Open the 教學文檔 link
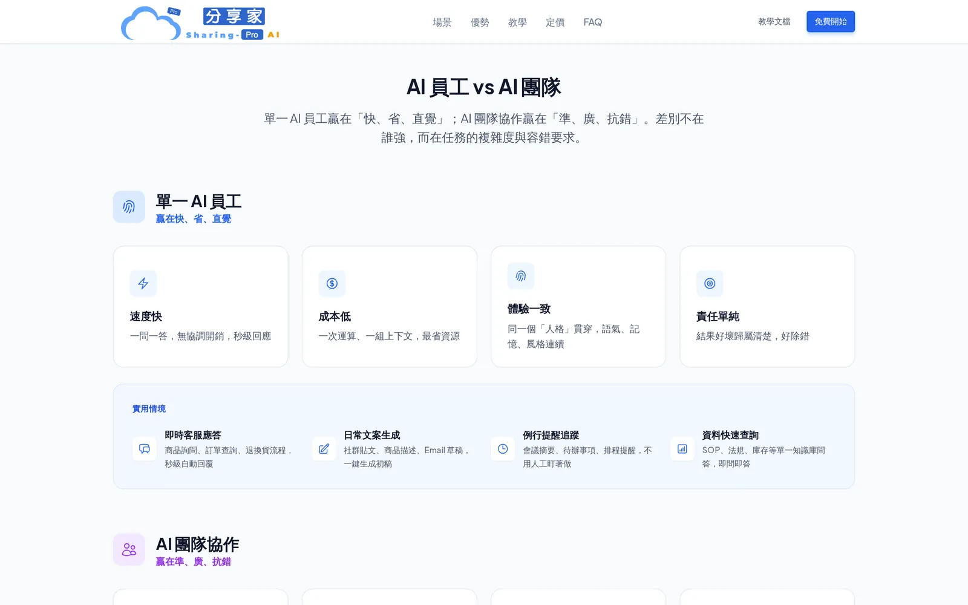 774,22
